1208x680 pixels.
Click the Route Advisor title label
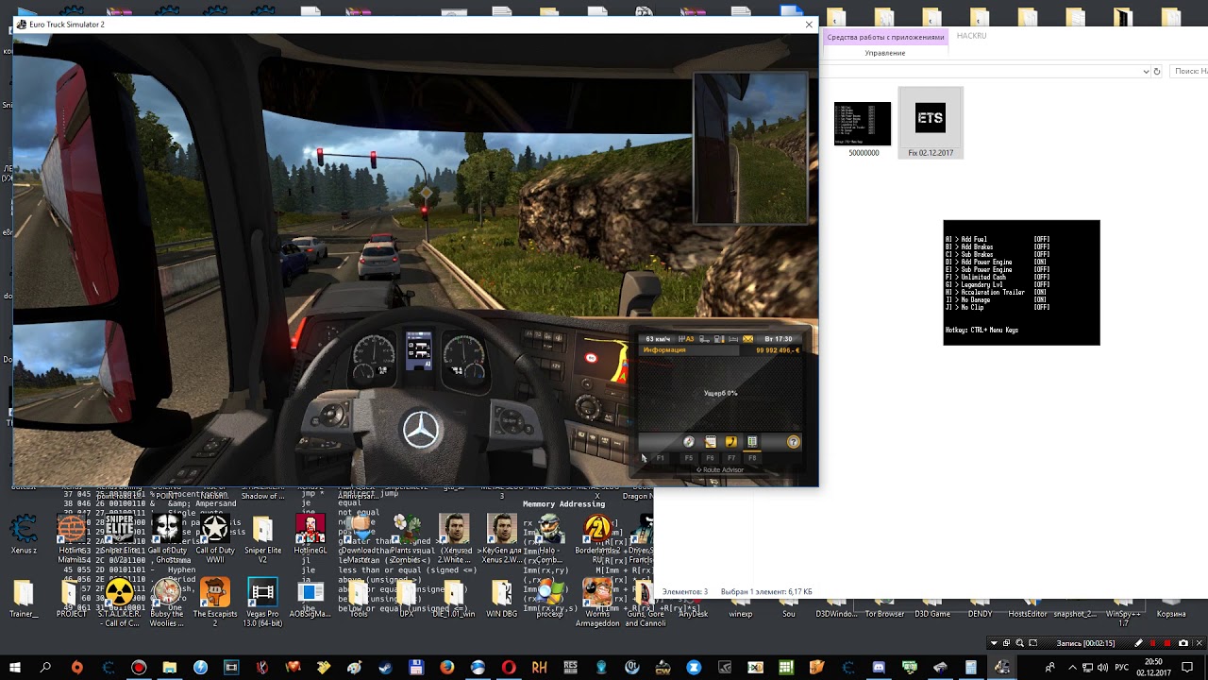(720, 470)
